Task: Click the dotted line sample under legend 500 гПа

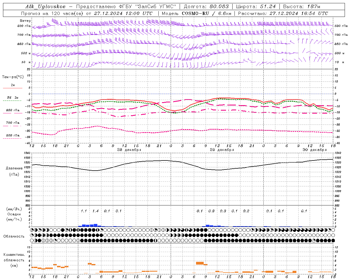Action: [x=13, y=138]
